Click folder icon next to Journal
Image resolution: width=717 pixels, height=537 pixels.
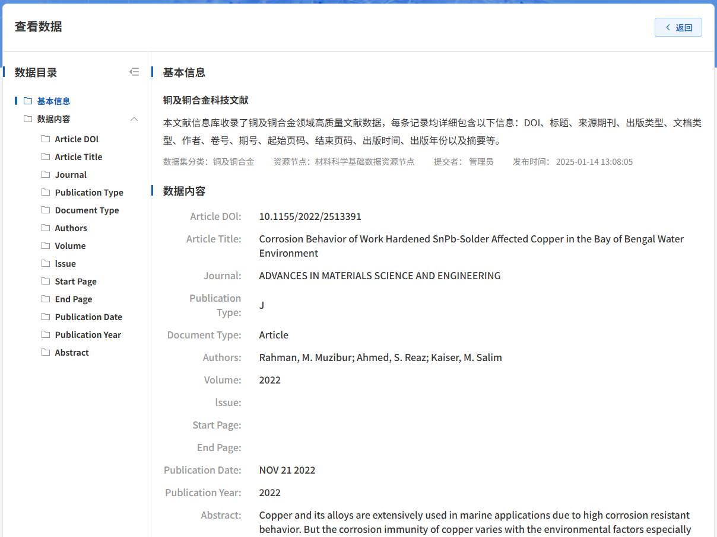click(x=46, y=175)
